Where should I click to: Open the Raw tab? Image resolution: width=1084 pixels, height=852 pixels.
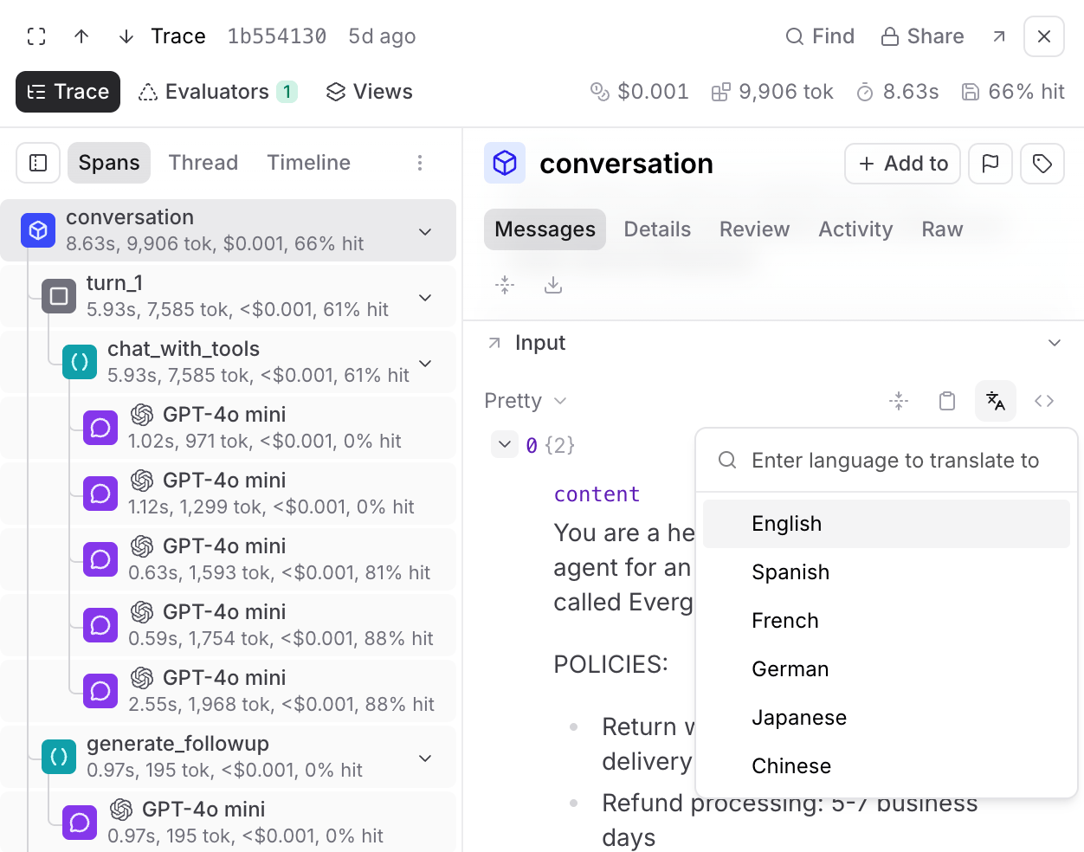pos(942,229)
